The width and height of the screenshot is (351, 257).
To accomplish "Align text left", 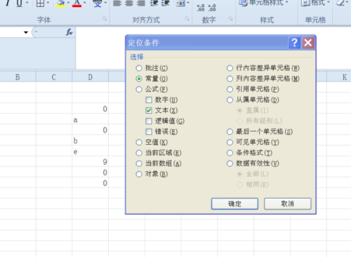I will (x=117, y=4).
